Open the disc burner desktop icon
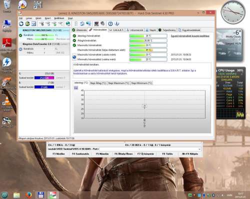Viewport: 250px width, 199px height. 22,4
